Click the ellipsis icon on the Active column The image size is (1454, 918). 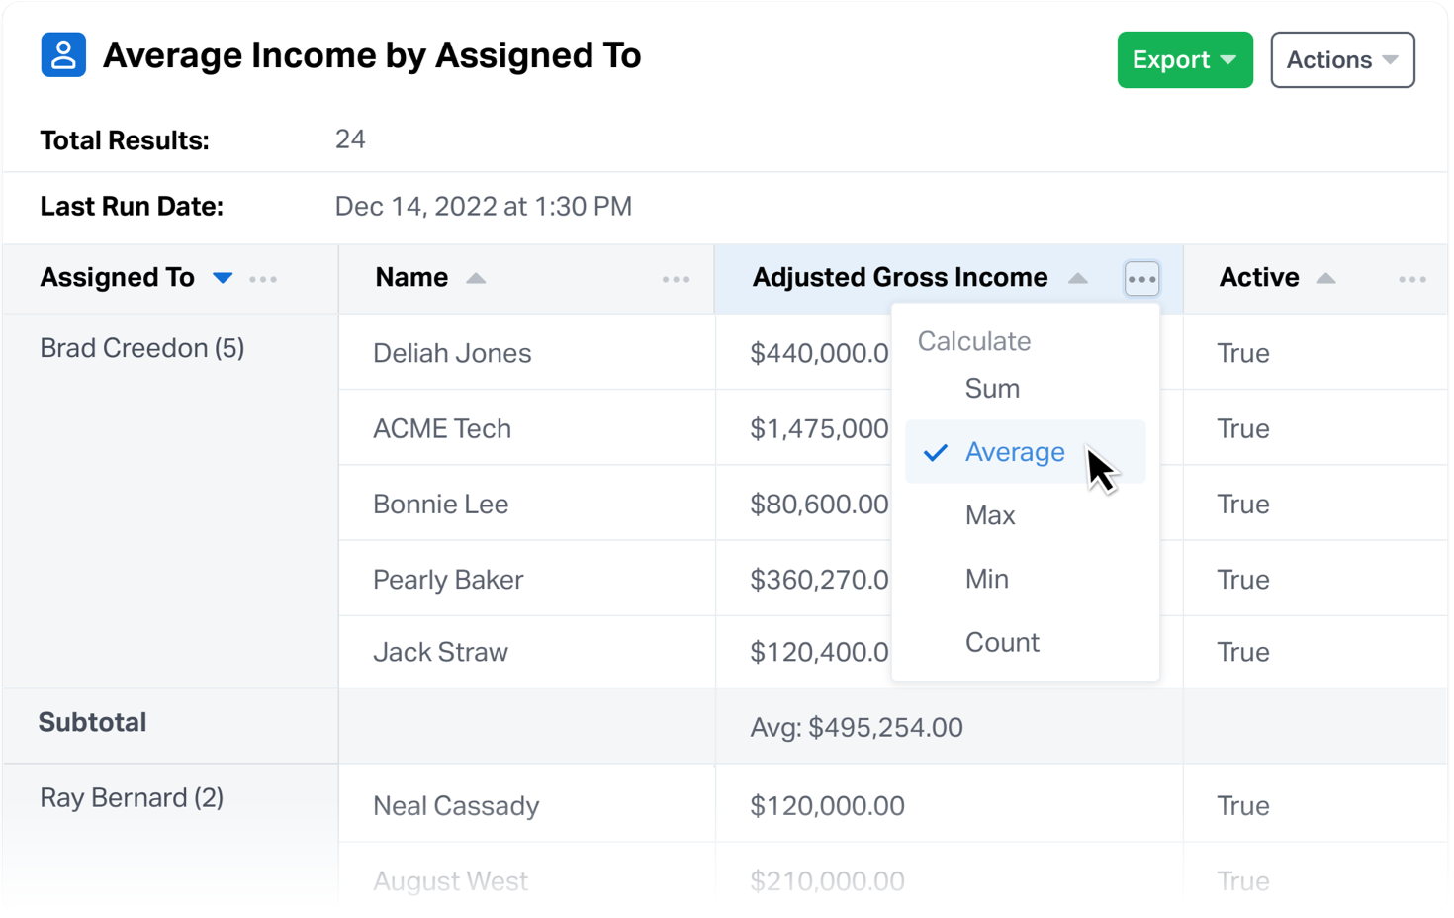click(x=1411, y=279)
